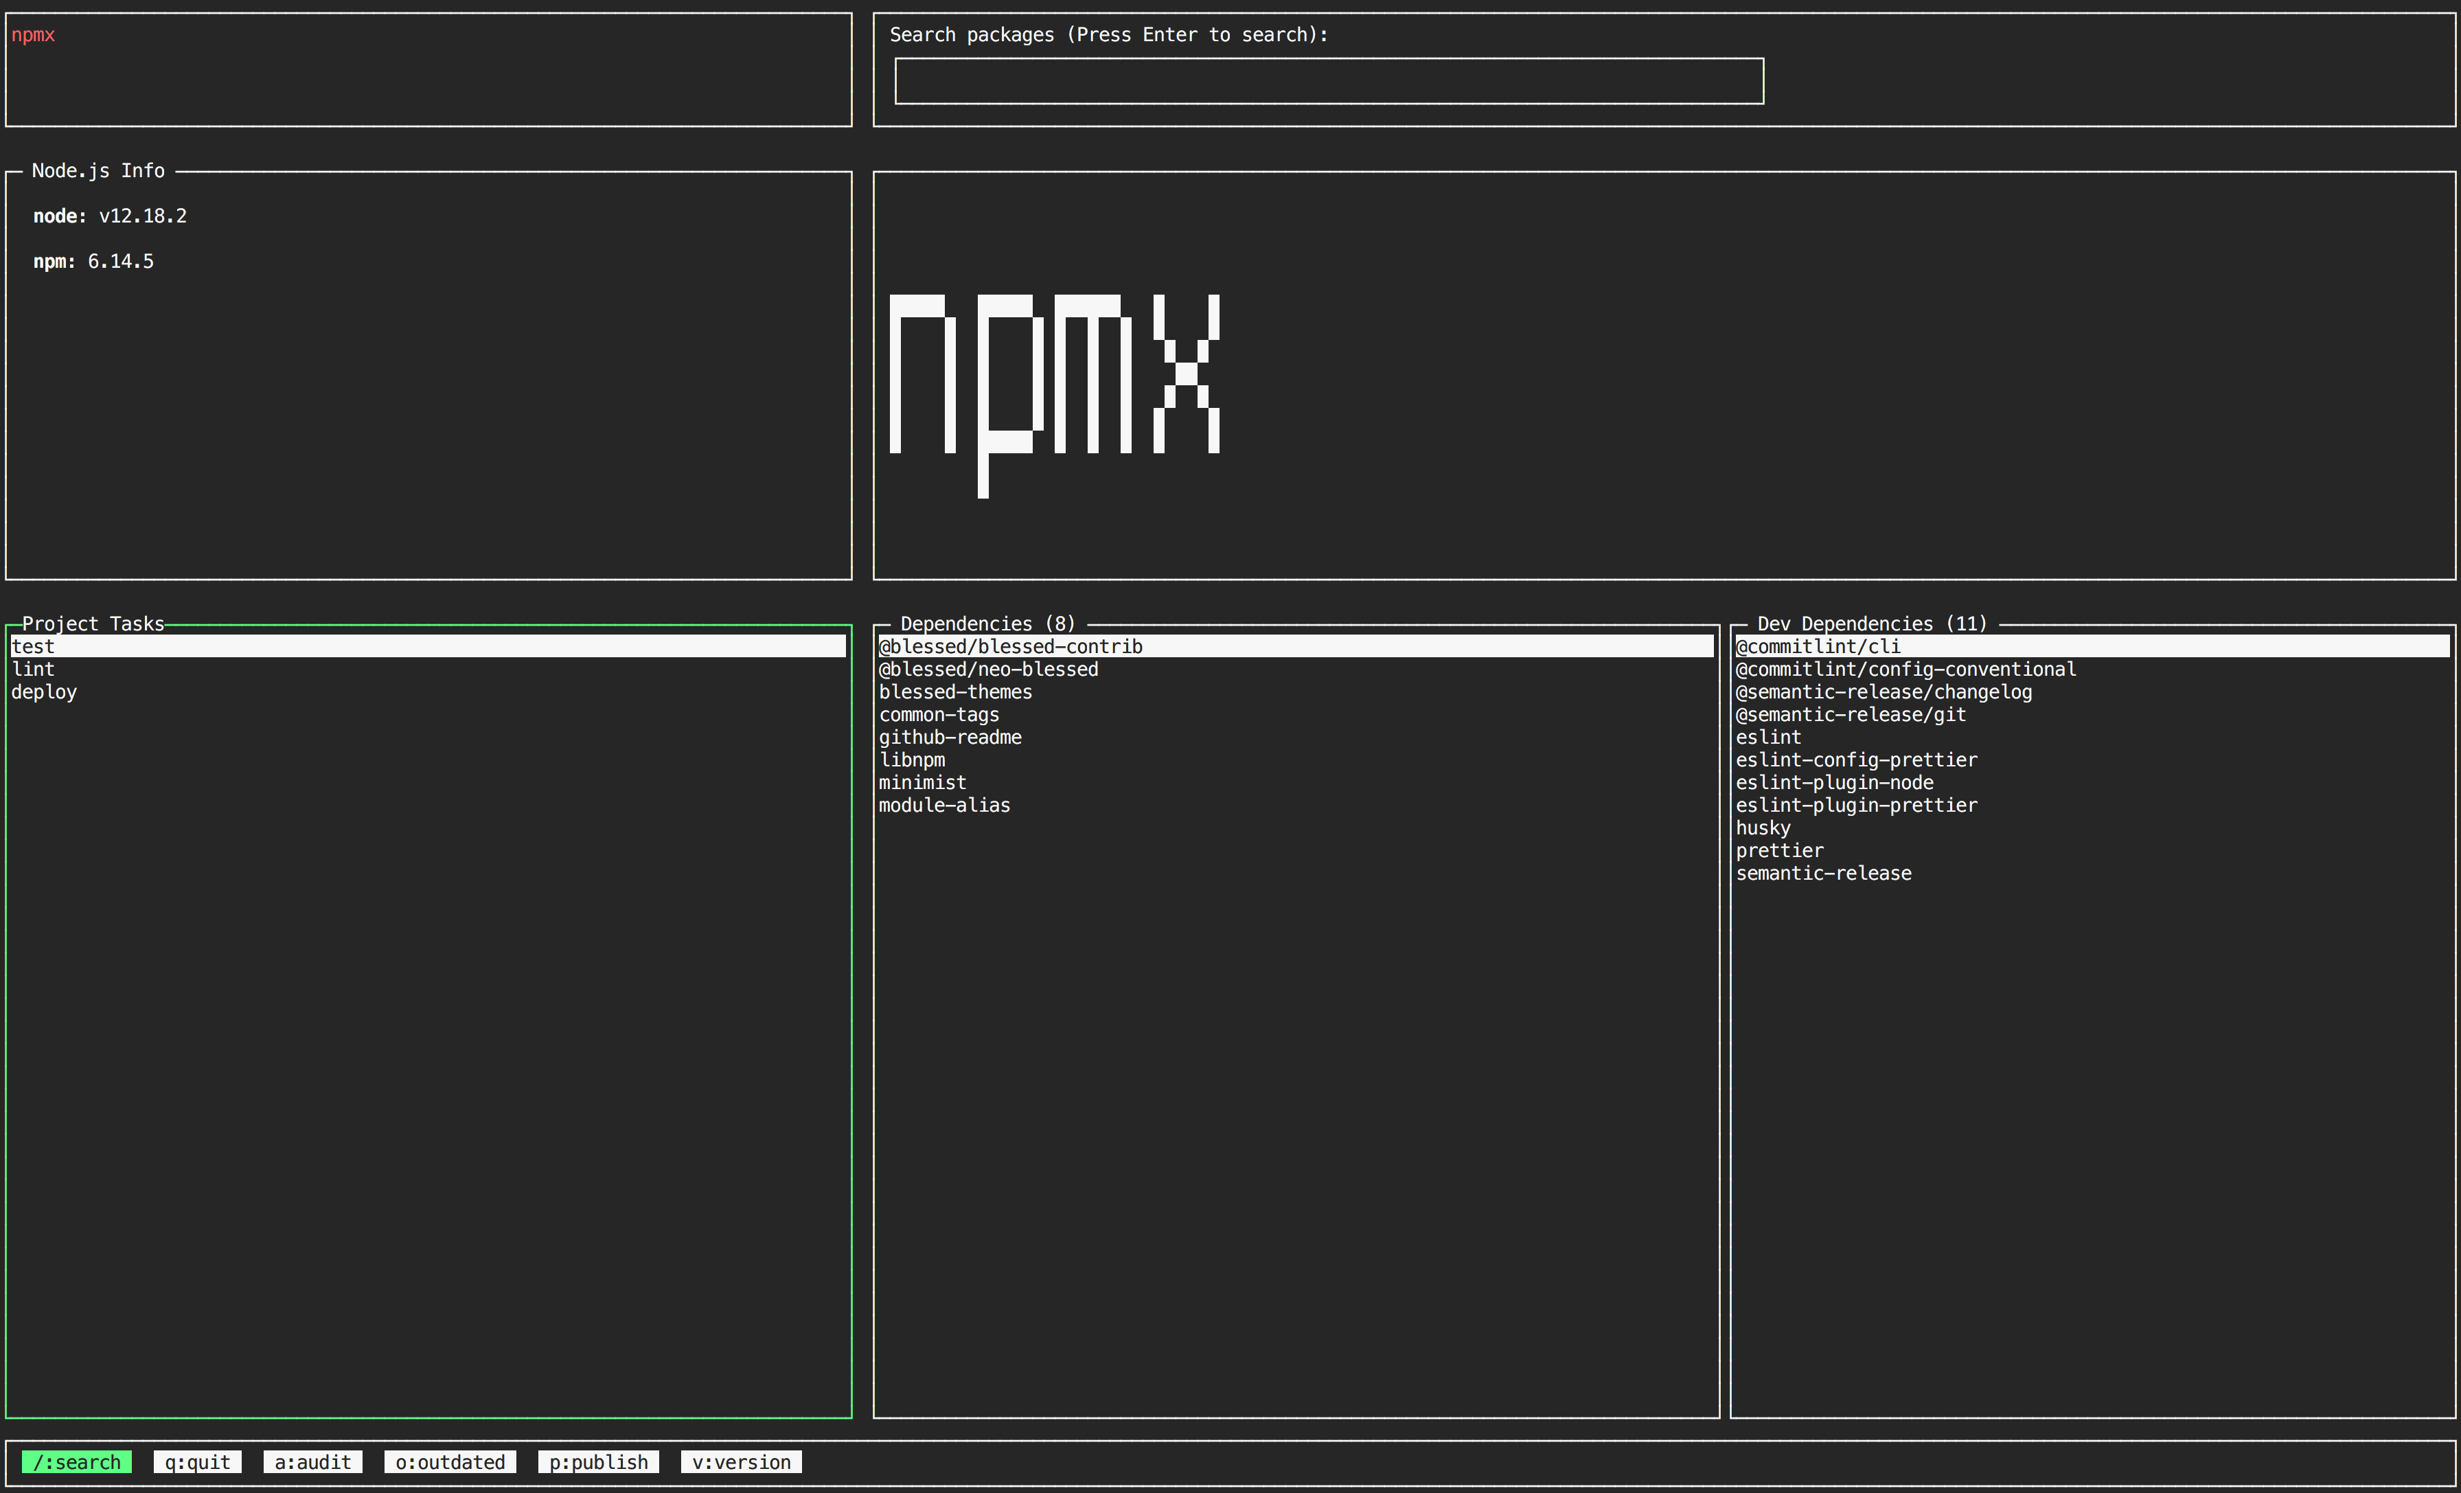Select @blessed/neo-blessed in Dependencies
The width and height of the screenshot is (2461, 1493).
(x=988, y=669)
